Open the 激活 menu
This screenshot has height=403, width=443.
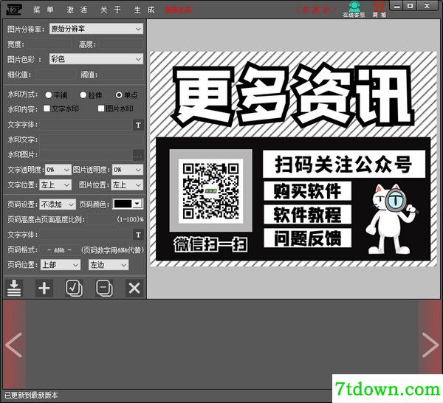tap(77, 10)
